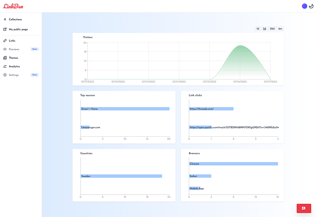Toggle dark mode moon icon
317x217 pixels.
[311, 6]
